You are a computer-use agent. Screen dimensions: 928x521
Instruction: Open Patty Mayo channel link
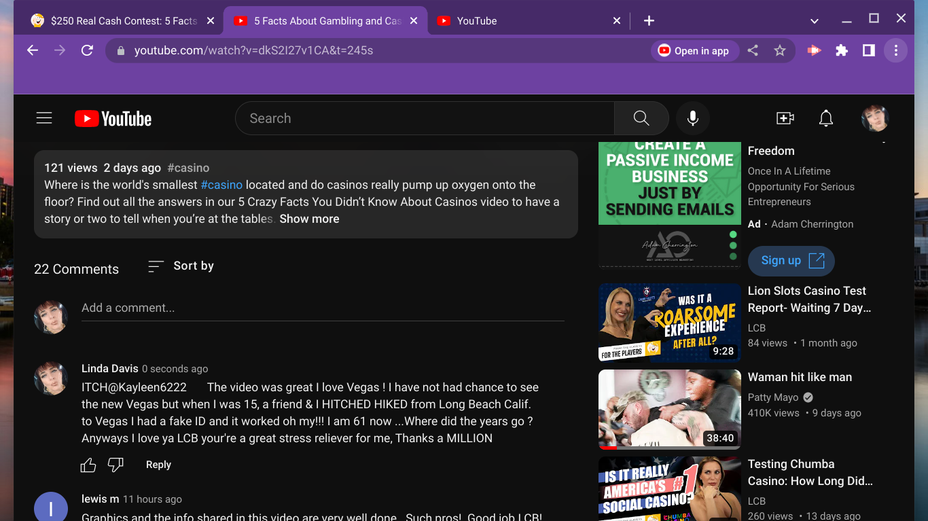coord(773,397)
